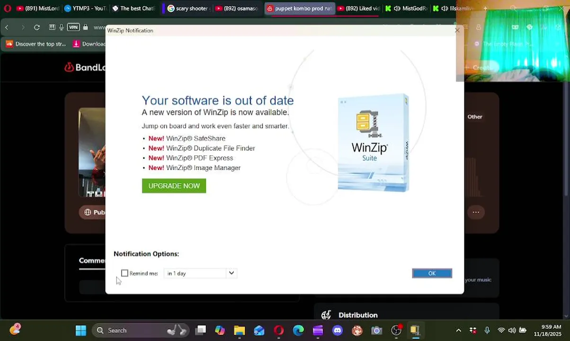
Task: Reload the page in Opera
Action: pyautogui.click(x=37, y=27)
